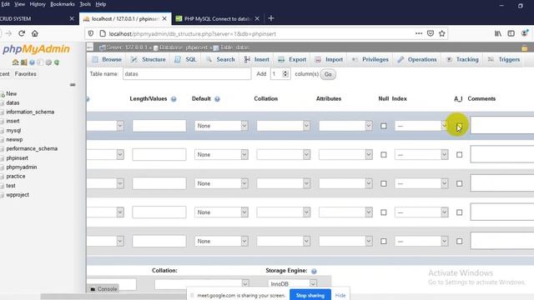Screen dimensions: 534x300
Task: Open the Browse tab
Action: click(x=107, y=59)
